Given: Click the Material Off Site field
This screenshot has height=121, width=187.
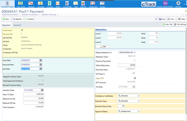Looking at the screenshot, I should pos(34,103).
